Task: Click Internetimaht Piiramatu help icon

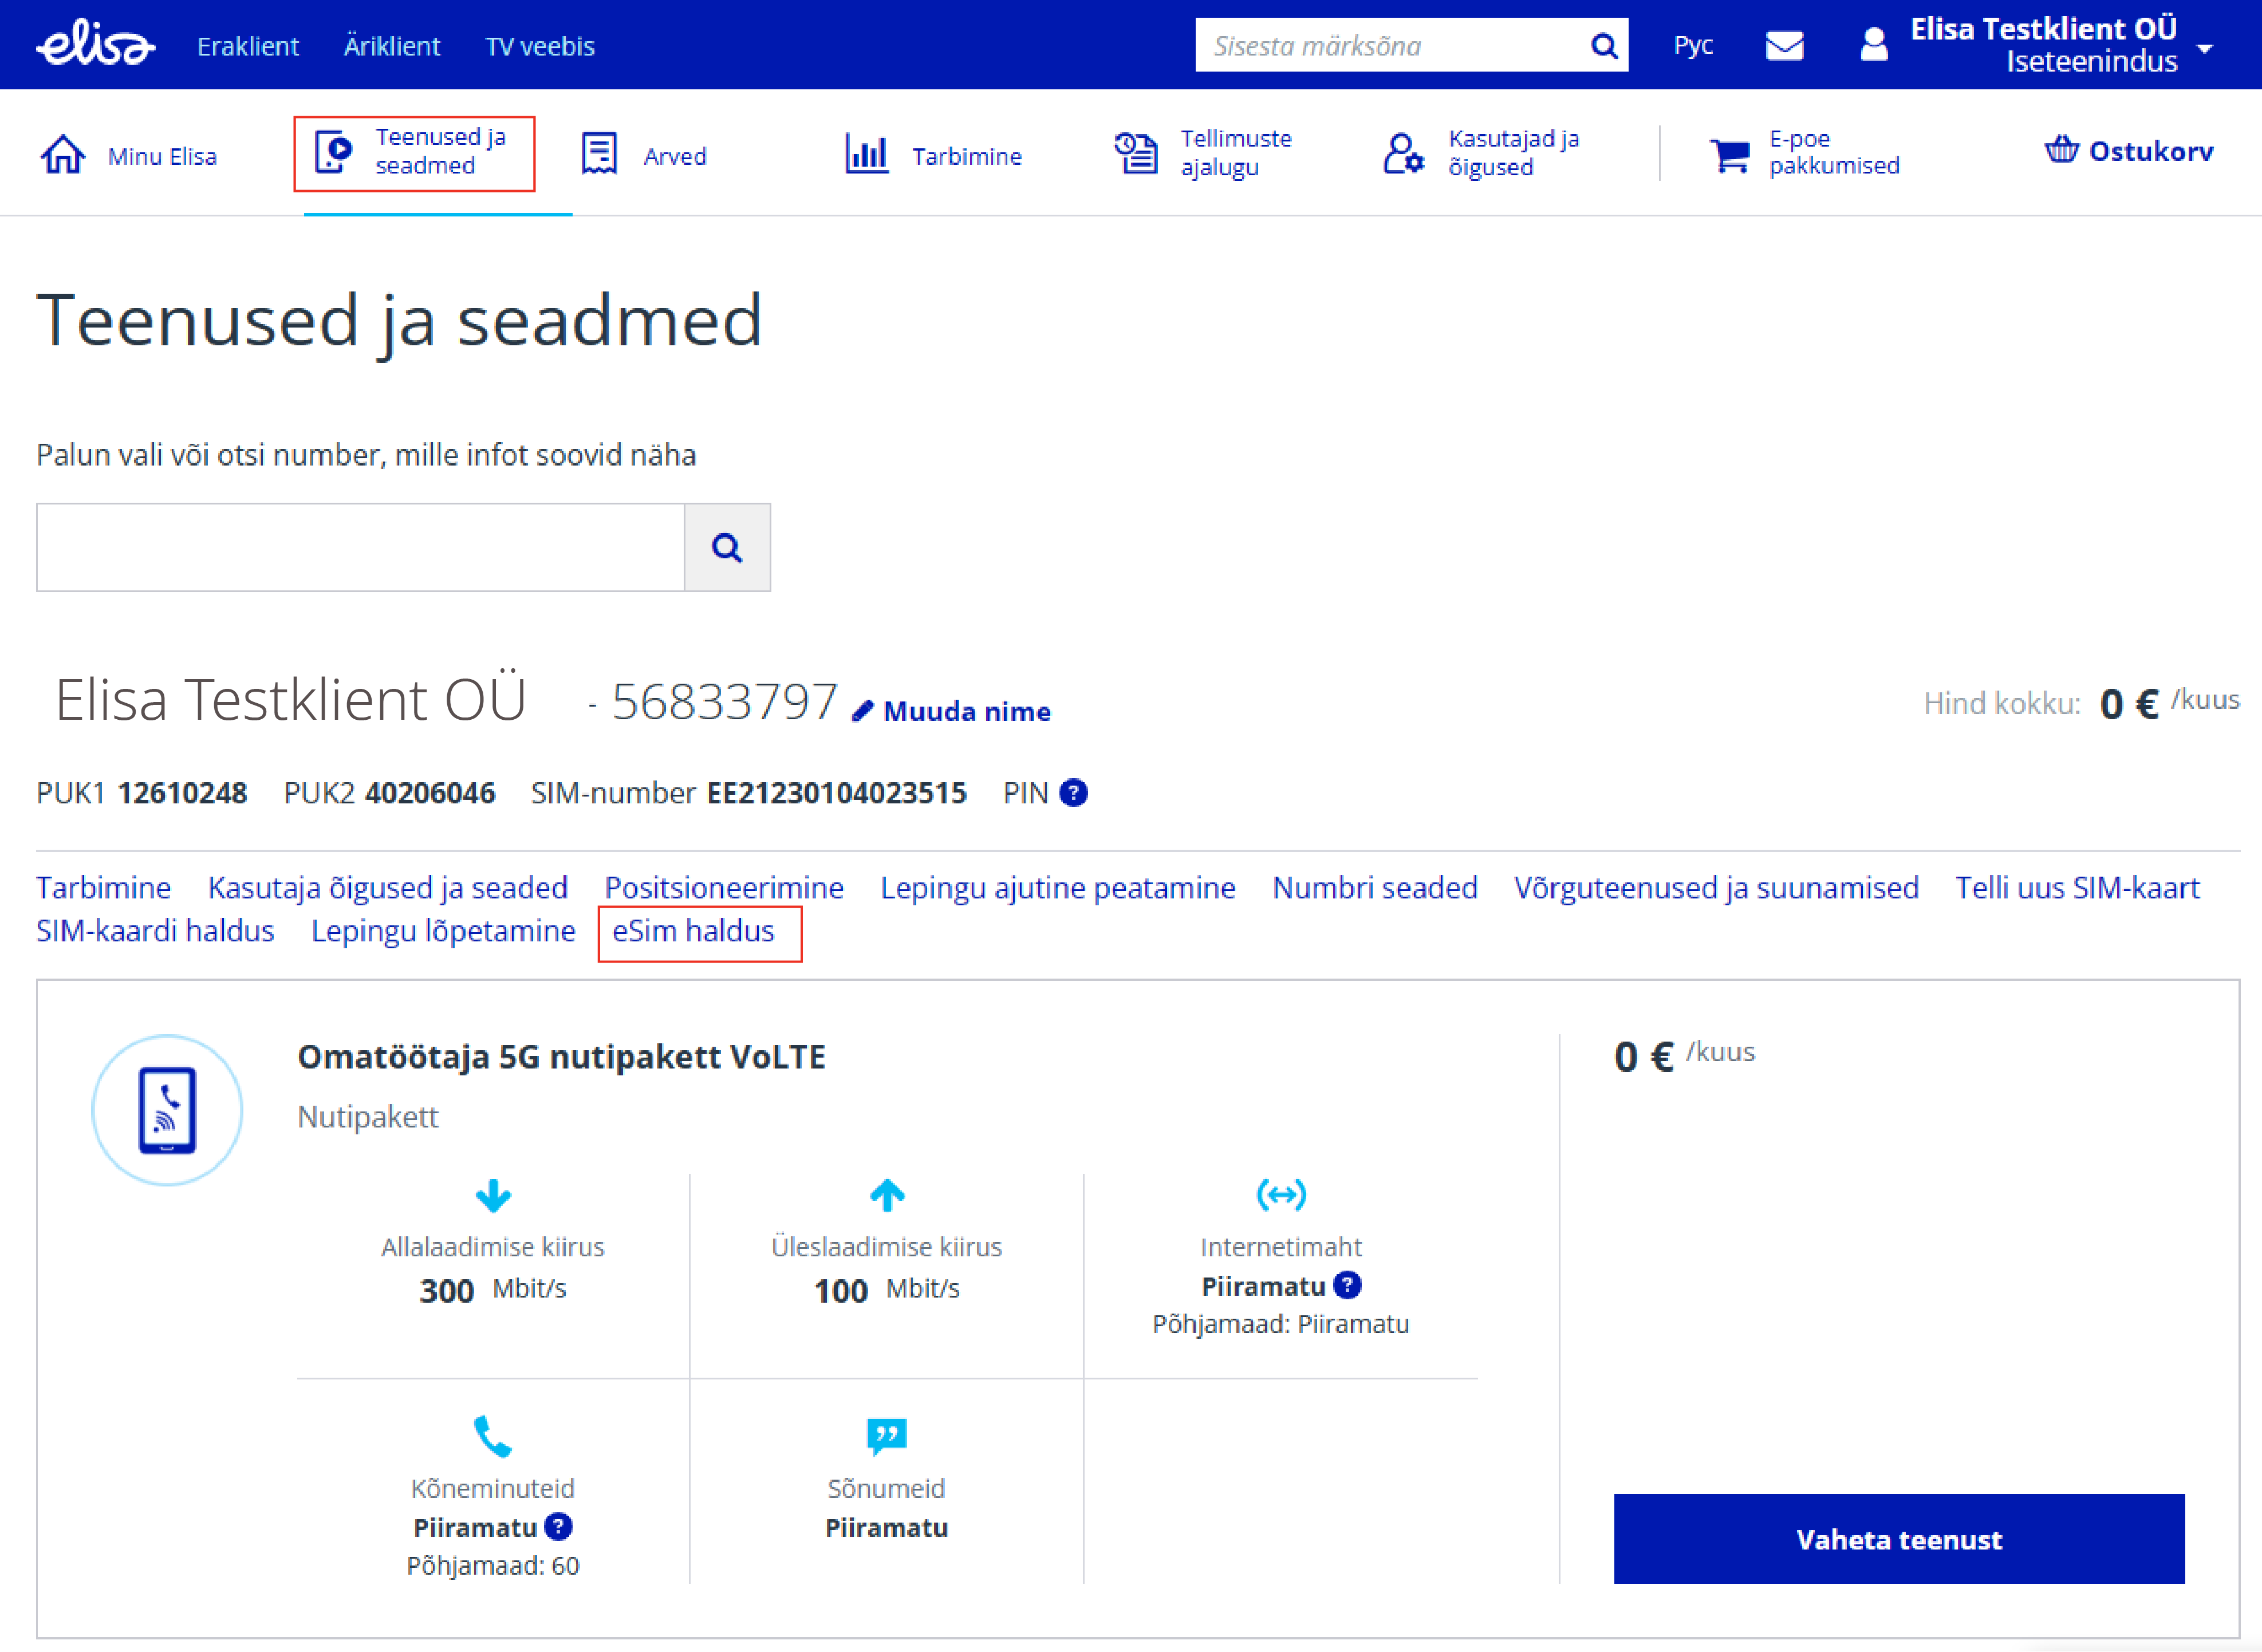Action: click(x=1347, y=1285)
